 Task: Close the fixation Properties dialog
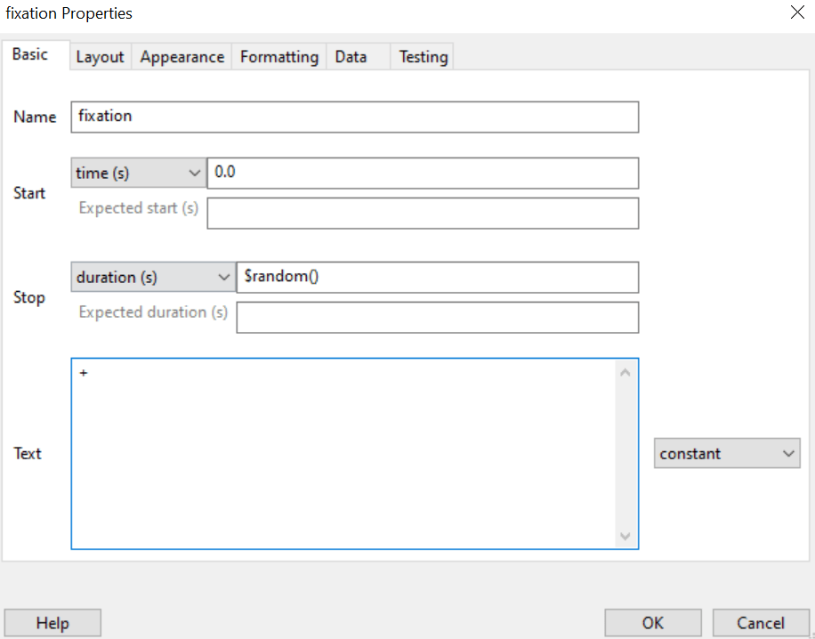tap(797, 12)
